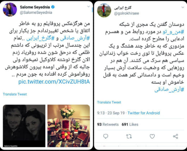
Task: Click Translate Tweet under Salome's tweet
Action: click(15, 94)
